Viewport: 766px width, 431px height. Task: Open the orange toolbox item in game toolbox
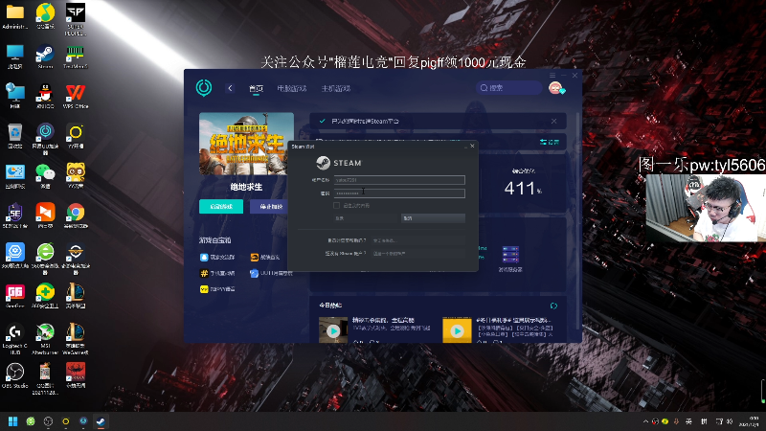pos(265,257)
